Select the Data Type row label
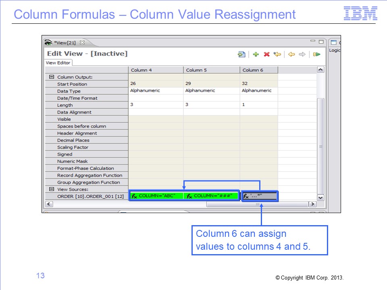Screen dimensions: 387x290 pos(69,91)
